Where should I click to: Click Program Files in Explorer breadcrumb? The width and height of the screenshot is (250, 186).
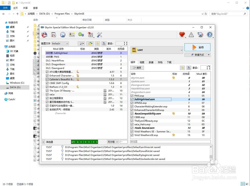pos(62,14)
